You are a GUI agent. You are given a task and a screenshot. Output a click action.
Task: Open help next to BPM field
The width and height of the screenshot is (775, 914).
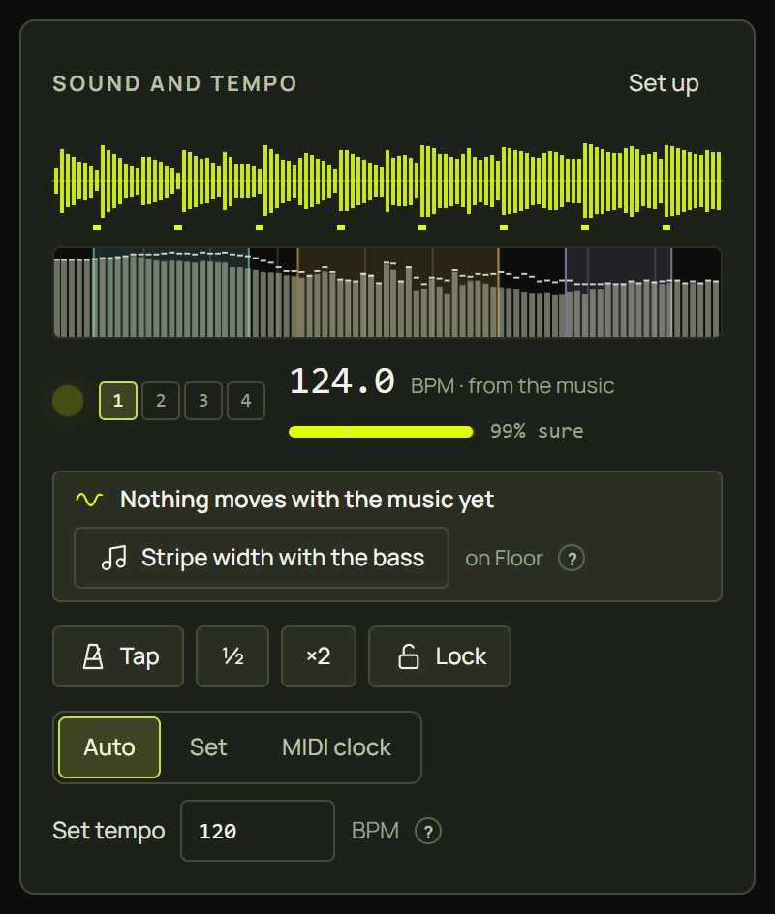pyautogui.click(x=428, y=832)
